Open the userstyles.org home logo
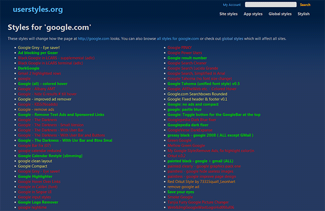This screenshot has width=325, height=211. click(x=38, y=9)
